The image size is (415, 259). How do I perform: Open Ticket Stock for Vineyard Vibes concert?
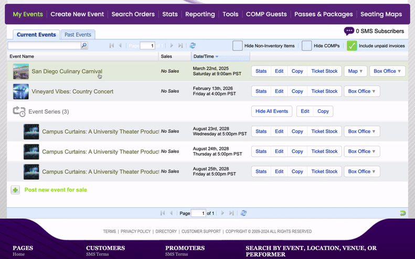tap(324, 91)
